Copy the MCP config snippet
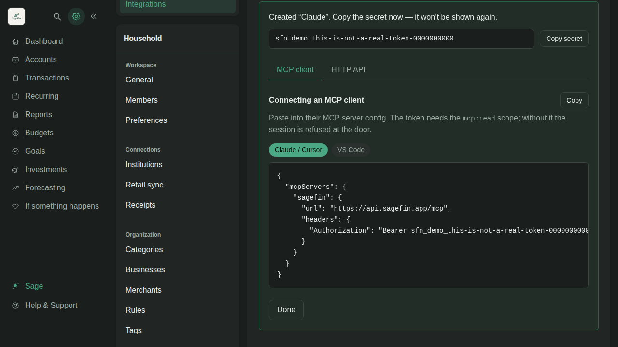Viewport: 618px width, 347px height. click(x=574, y=100)
